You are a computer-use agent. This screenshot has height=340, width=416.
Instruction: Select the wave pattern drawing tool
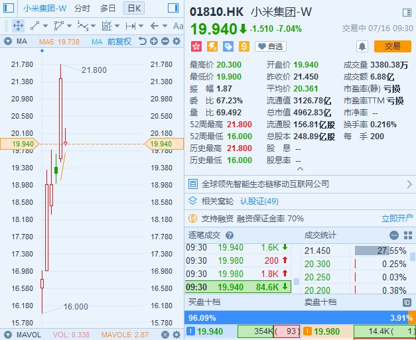click(82, 26)
